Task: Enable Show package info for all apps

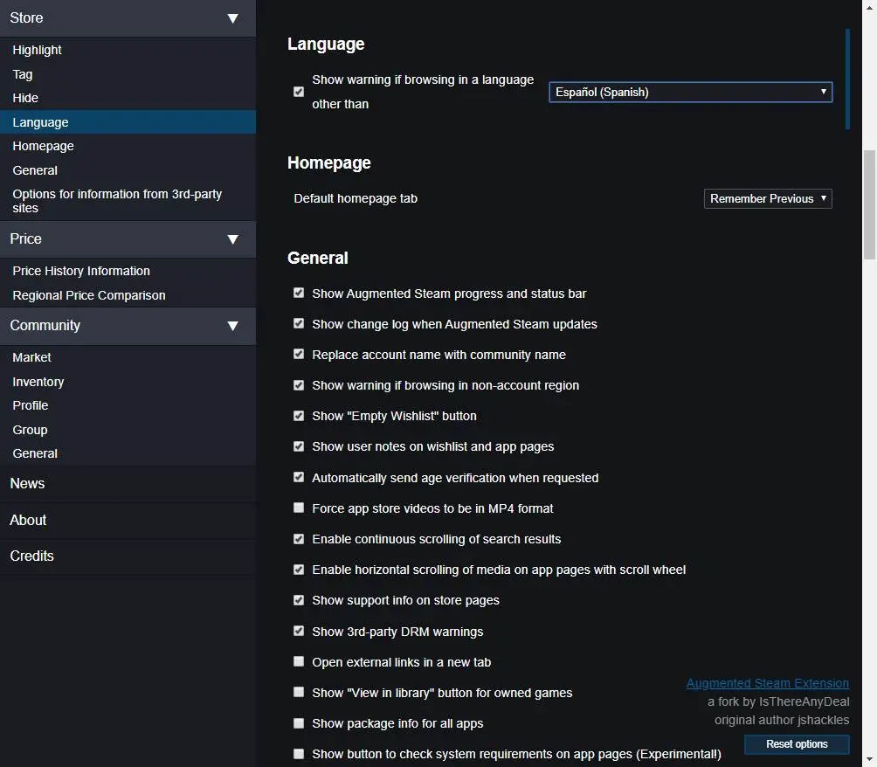Action: click(299, 723)
